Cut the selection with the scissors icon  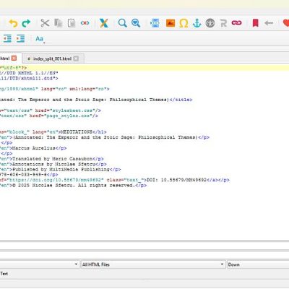45,23
